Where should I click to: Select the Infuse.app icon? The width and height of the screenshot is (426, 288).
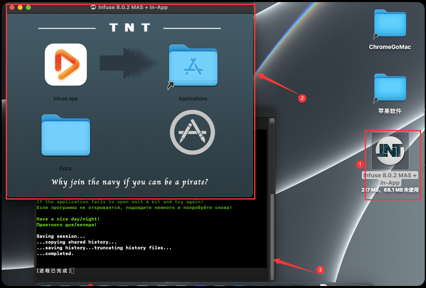point(66,65)
